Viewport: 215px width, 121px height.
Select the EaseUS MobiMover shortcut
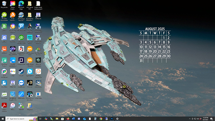pyautogui.click(x=13, y=62)
